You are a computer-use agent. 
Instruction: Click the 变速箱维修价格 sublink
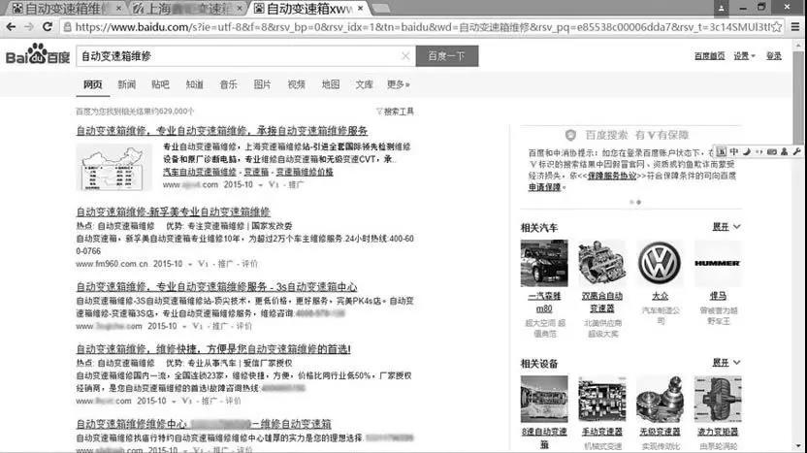coord(305,172)
